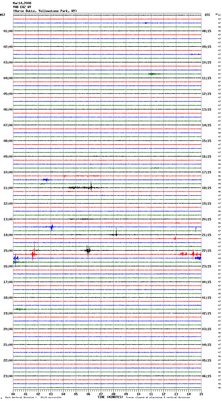The image size is (222, 401).
Task: Click the black spike cluster on the 15:00 trace
Action: click(88, 250)
